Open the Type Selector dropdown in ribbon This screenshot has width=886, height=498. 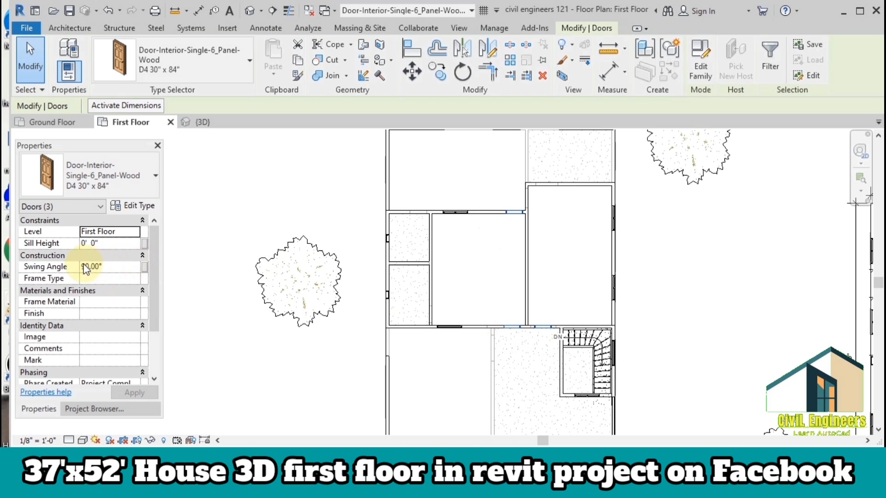250,60
